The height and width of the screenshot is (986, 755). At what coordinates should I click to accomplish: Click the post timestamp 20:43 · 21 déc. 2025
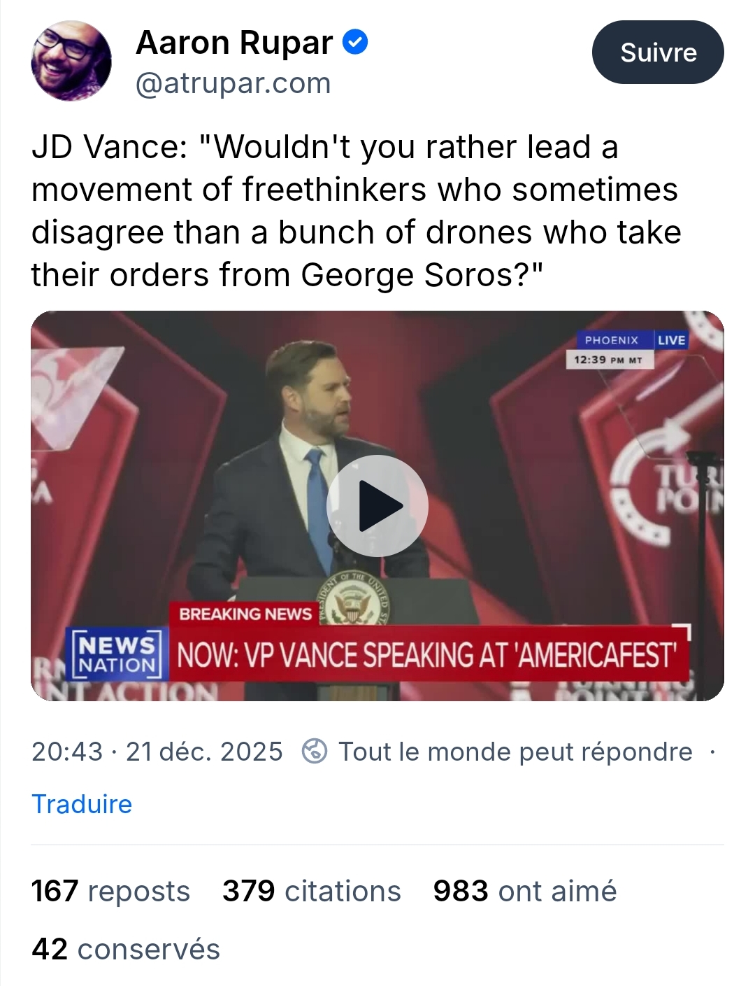tap(157, 751)
